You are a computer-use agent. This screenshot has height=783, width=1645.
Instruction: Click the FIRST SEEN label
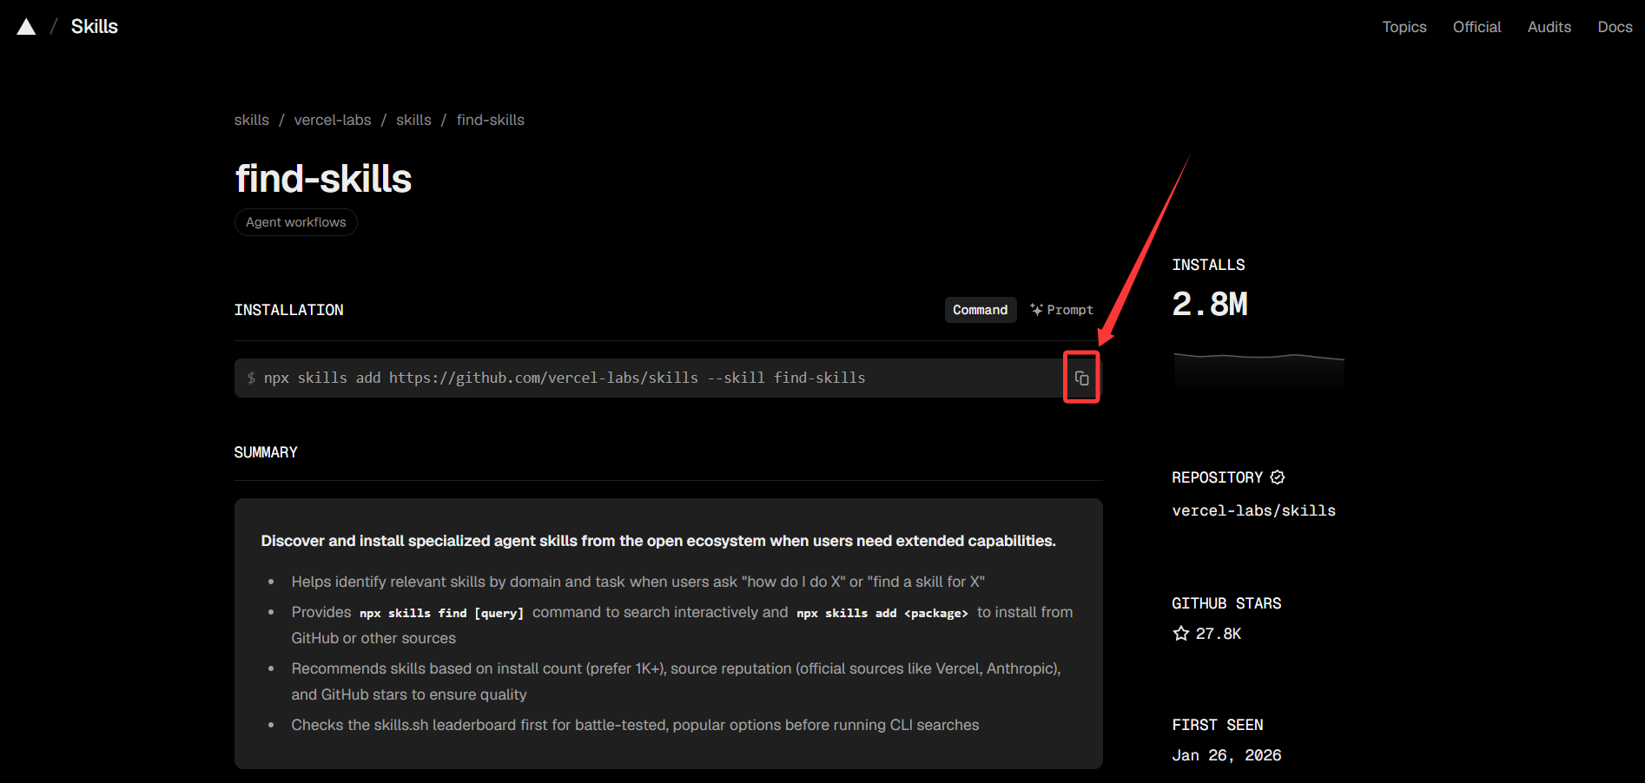click(1218, 725)
